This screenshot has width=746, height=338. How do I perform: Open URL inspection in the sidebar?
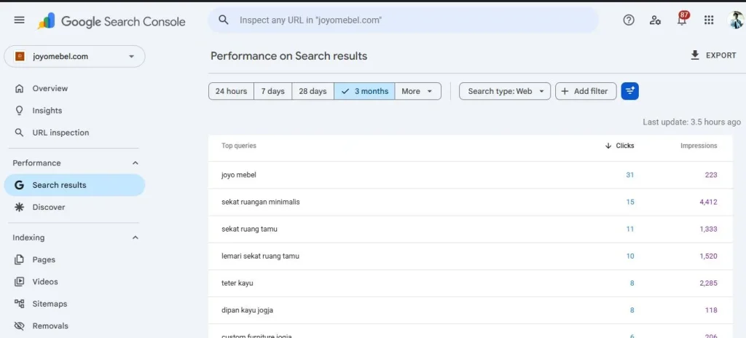[x=74, y=133]
